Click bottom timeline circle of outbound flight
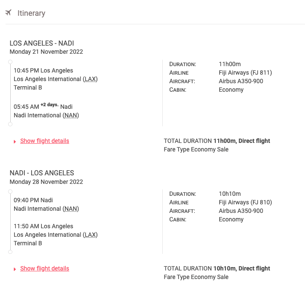Image resolution: width=305 pixels, height=282 pixels. [x=10, y=124]
